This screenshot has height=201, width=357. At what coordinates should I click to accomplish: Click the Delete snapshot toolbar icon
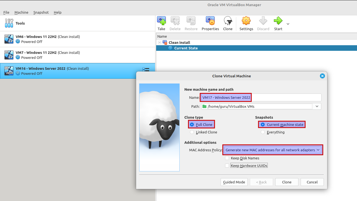click(x=175, y=21)
